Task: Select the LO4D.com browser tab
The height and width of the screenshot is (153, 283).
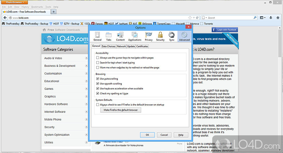Action: [26, 12]
